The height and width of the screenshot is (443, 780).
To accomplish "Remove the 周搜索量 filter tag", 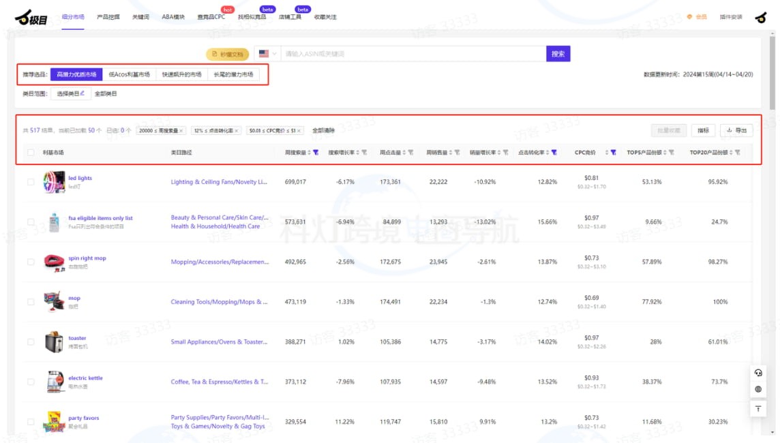I will point(181,130).
